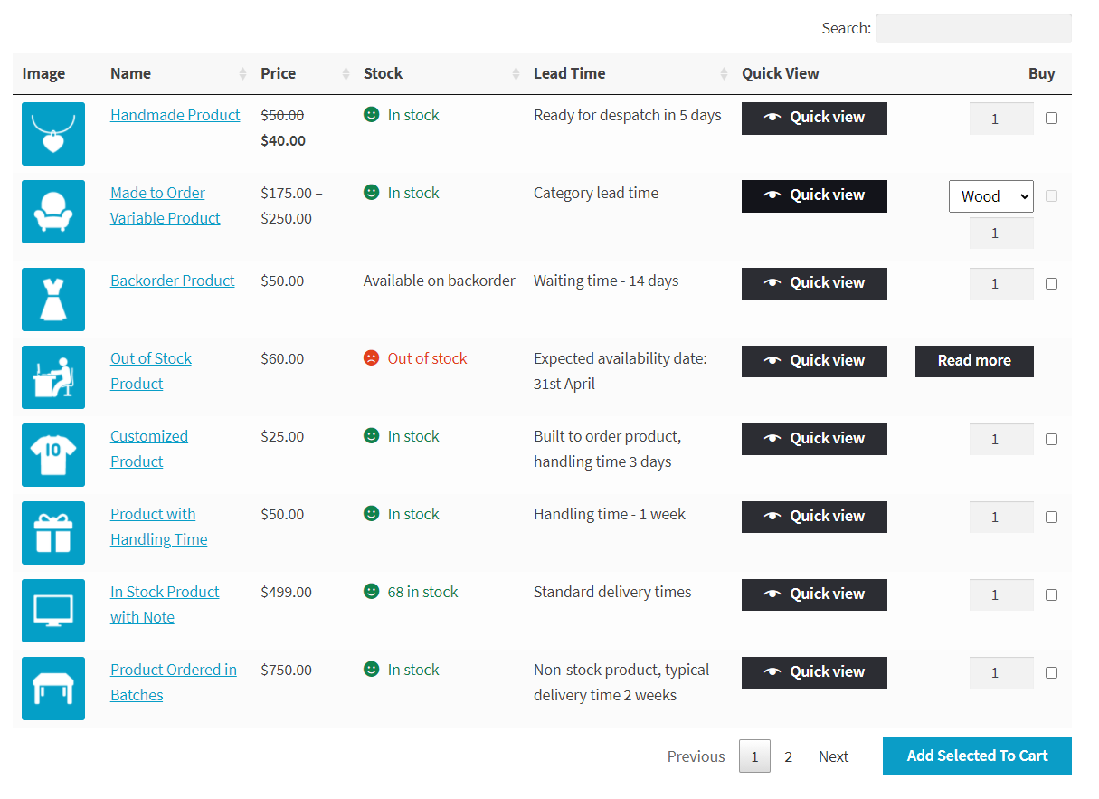This screenshot has height=799, width=1099.
Task: Open the Wood variation dropdown
Action: [990, 196]
